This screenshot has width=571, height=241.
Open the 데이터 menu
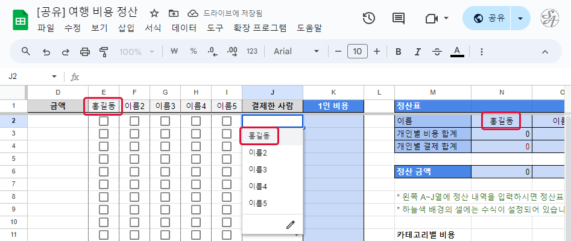[184, 28]
